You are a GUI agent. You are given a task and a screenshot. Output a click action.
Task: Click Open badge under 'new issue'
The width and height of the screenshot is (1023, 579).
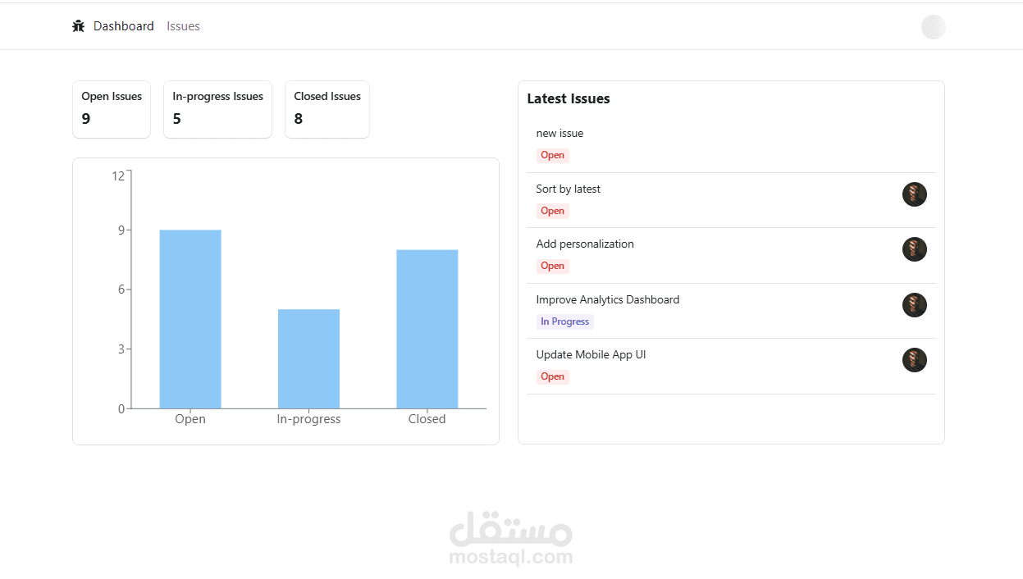pos(553,155)
